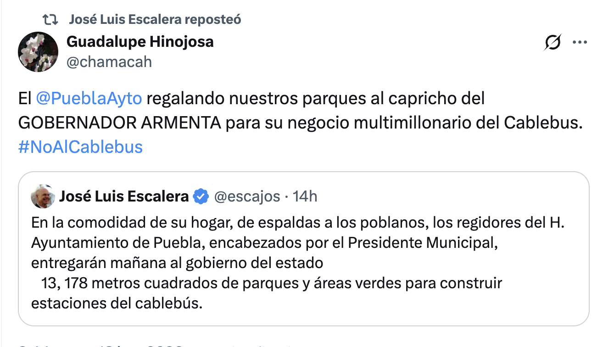Image resolution: width=603 pixels, height=347 pixels.
Task: Click empty space right of the quoted header
Action: [450, 196]
